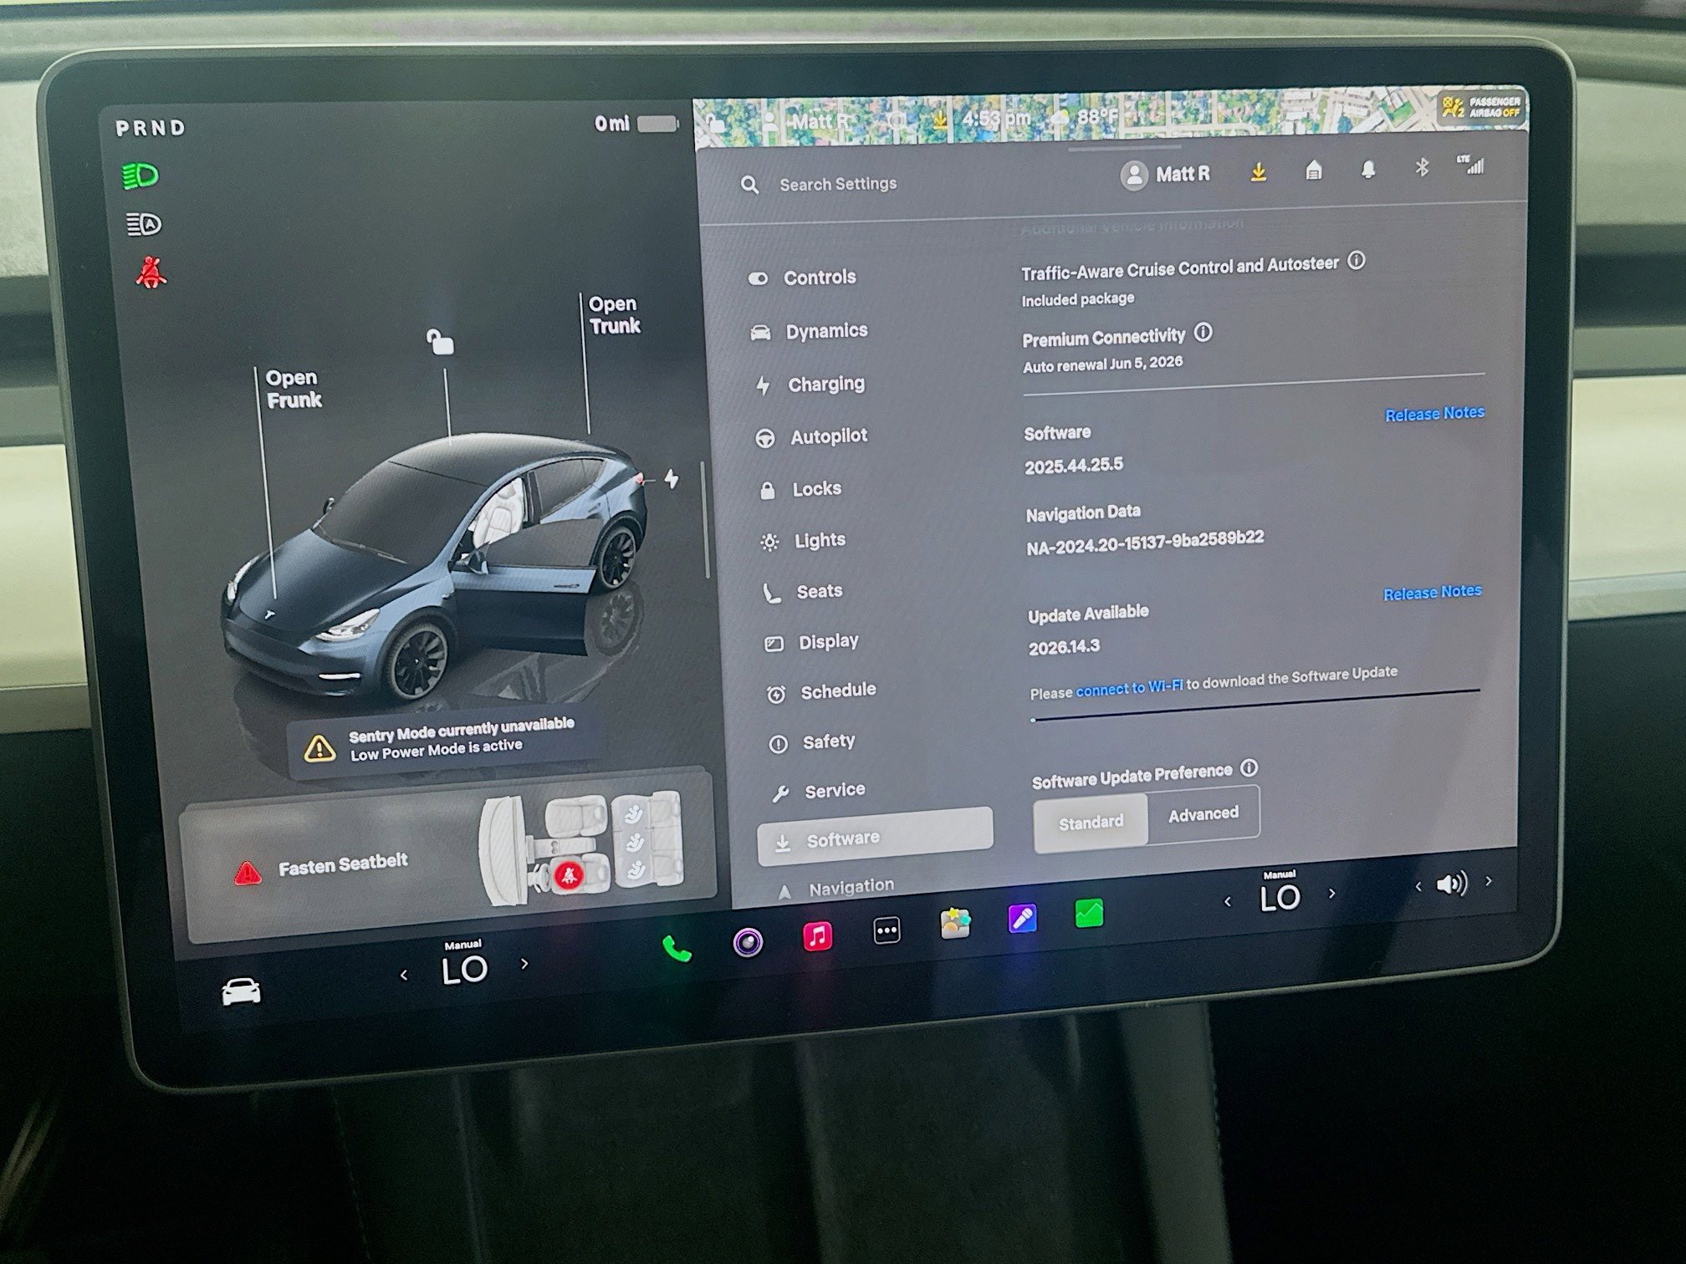Open Dynamics settings
Screen dimensions: 1686x1264
point(810,331)
